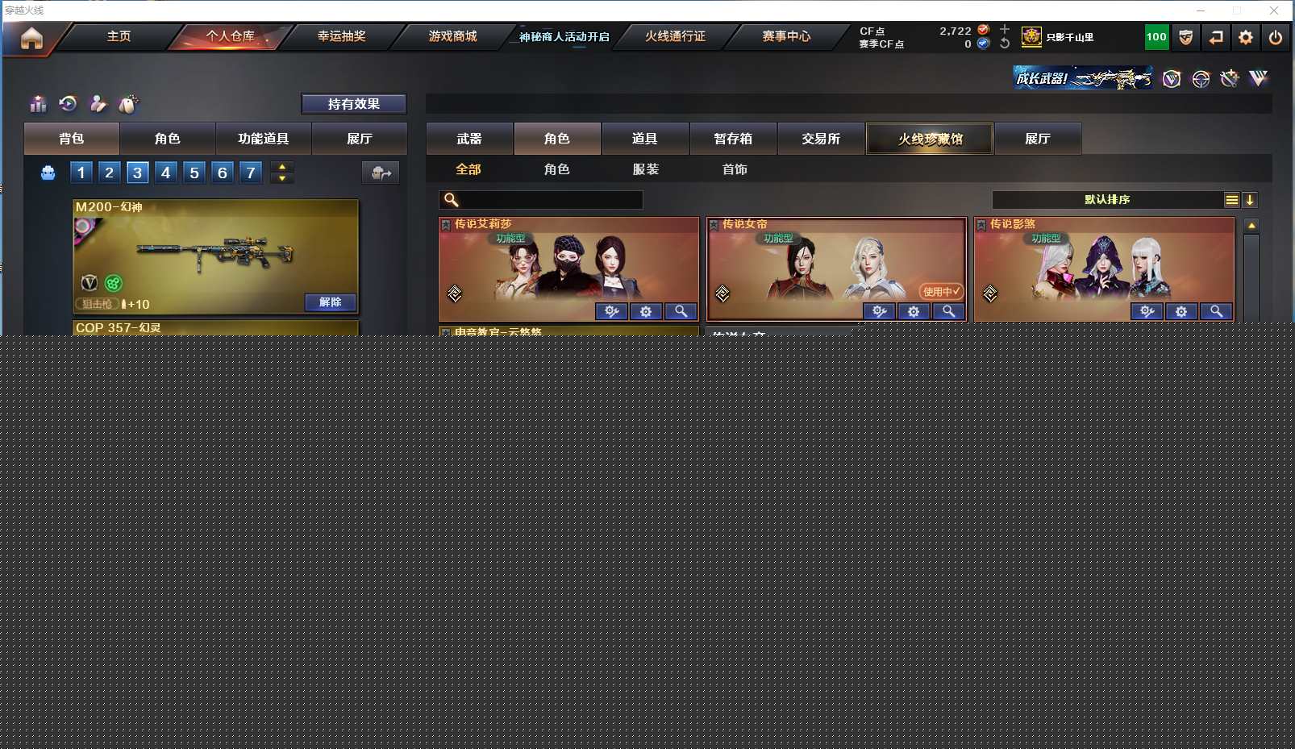Select the 全部 filter

(x=468, y=169)
